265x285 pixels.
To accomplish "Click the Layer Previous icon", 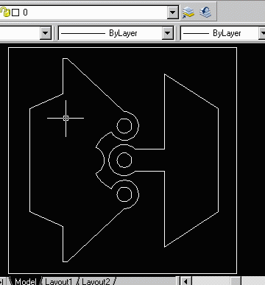I will coord(205,13).
